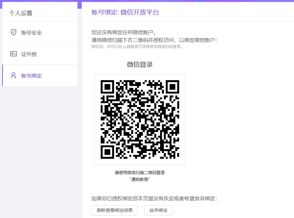Open the 账号安全 settings section

(x=32, y=33)
